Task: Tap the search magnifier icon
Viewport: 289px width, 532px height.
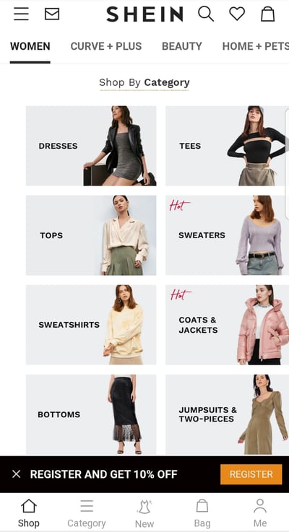Action: point(206,14)
